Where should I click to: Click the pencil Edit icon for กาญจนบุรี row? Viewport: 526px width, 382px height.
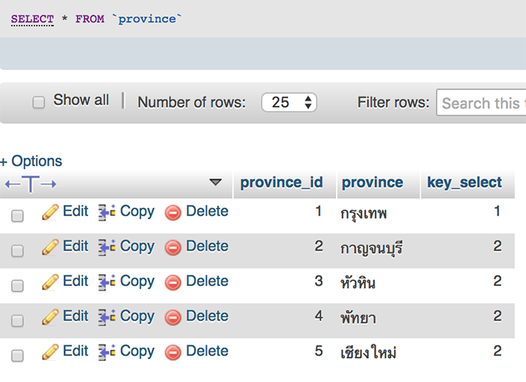tap(50, 248)
